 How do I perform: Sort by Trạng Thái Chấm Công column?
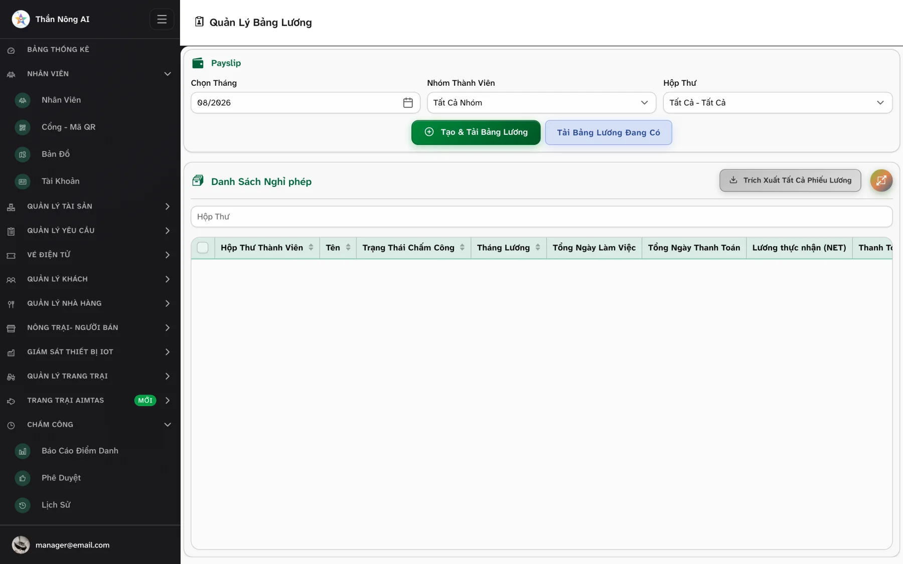coord(462,247)
